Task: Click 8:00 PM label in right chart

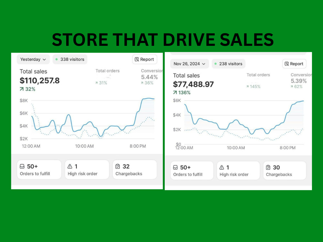Action: coord(287,148)
